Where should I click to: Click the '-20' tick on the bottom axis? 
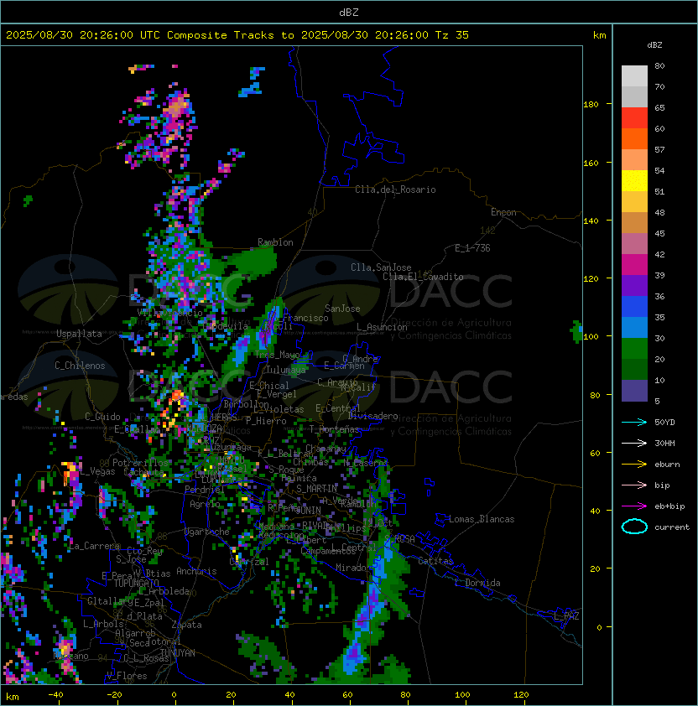point(114,695)
